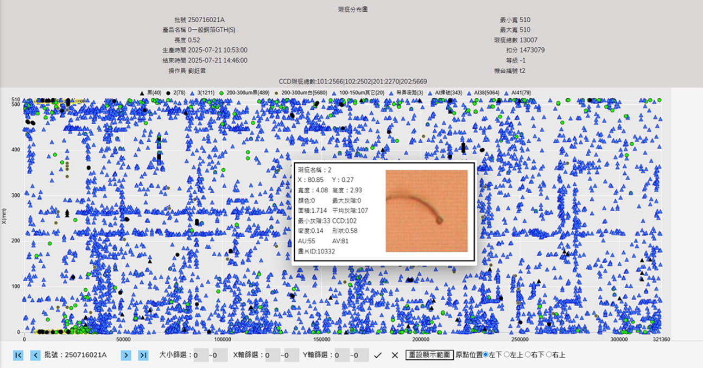Clear filters with the X icon

[395, 355]
